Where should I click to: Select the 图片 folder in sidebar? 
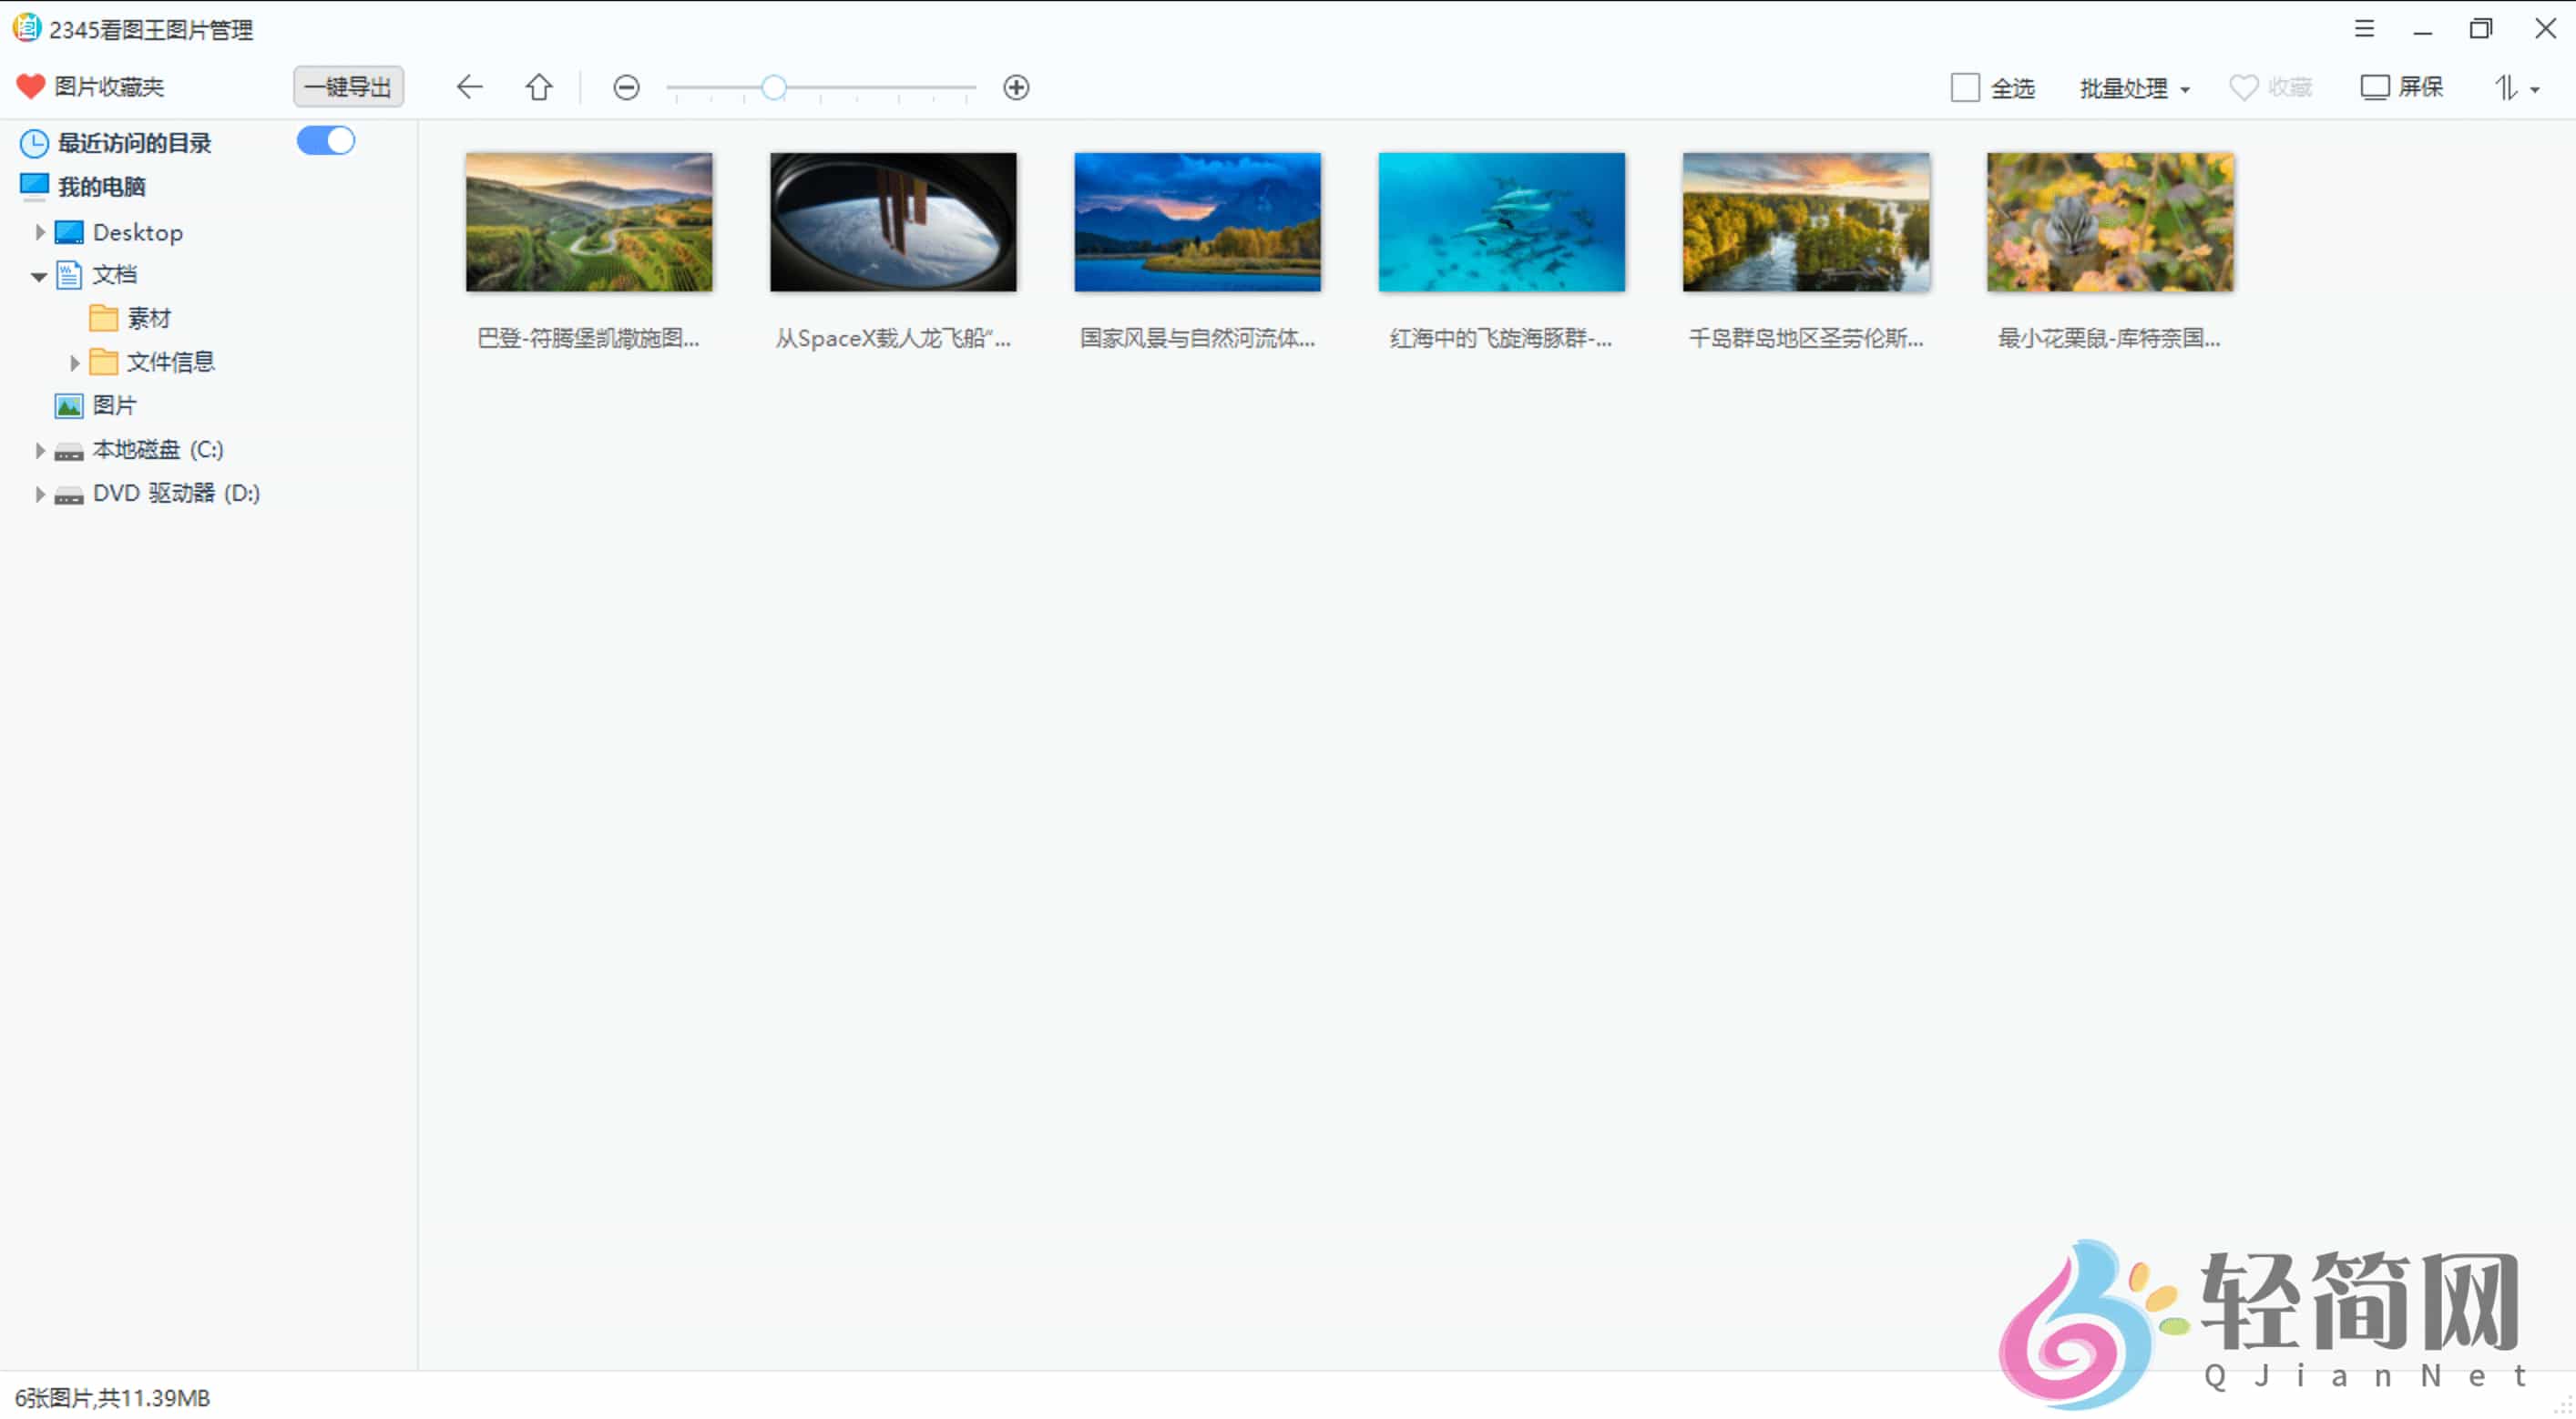tap(113, 405)
